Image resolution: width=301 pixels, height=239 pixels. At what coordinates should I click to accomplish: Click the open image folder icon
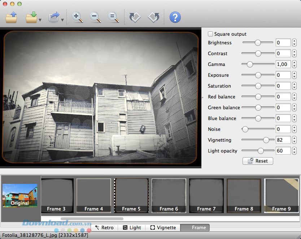tap(11, 17)
